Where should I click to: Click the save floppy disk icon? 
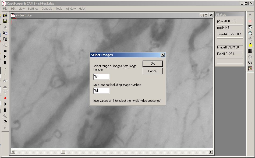pos(5,21)
